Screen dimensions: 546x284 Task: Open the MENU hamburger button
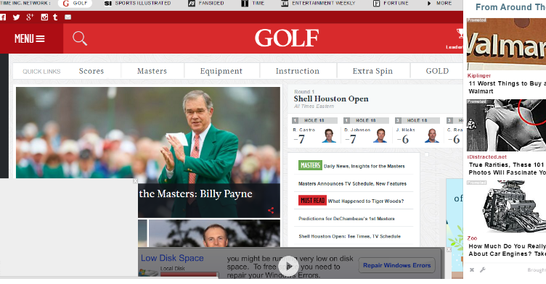coord(30,38)
